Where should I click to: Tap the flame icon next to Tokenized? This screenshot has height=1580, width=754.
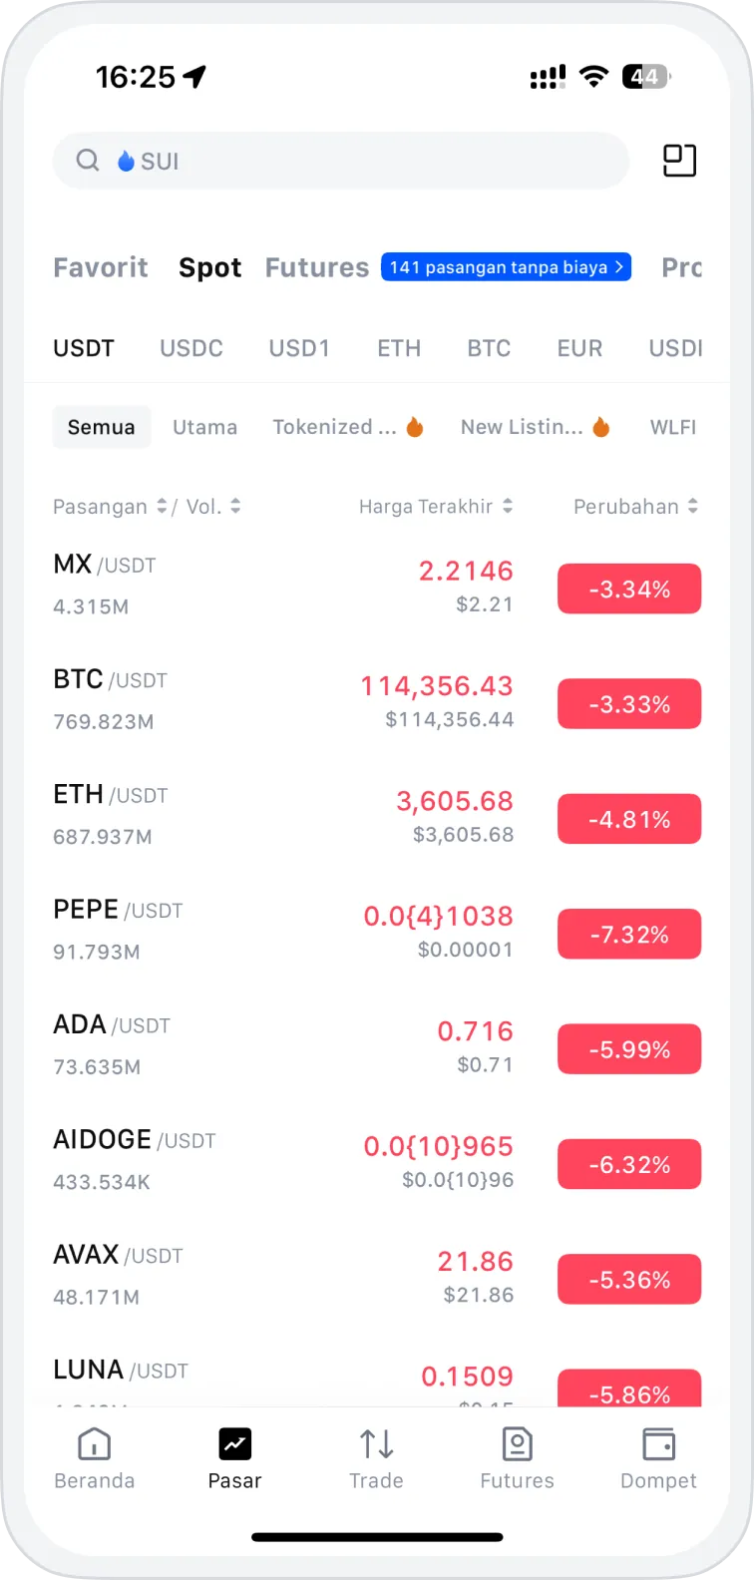click(x=415, y=427)
